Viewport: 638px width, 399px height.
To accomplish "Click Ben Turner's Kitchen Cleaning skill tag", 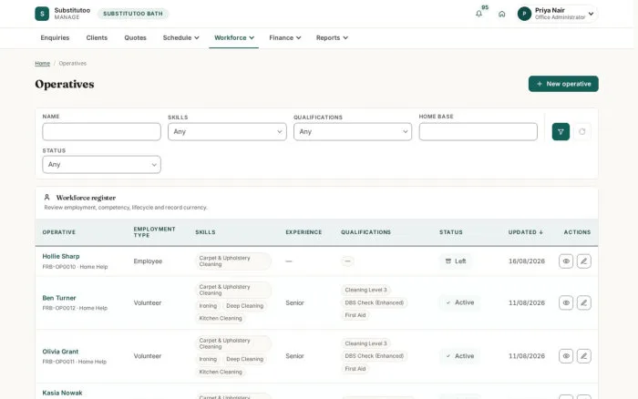I will pyautogui.click(x=221, y=319).
